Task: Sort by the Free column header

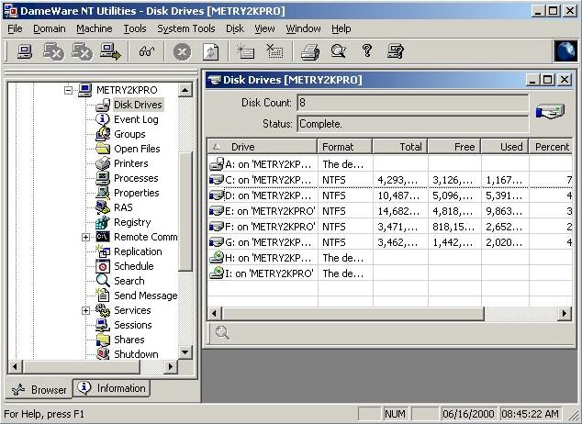Action: (x=454, y=147)
